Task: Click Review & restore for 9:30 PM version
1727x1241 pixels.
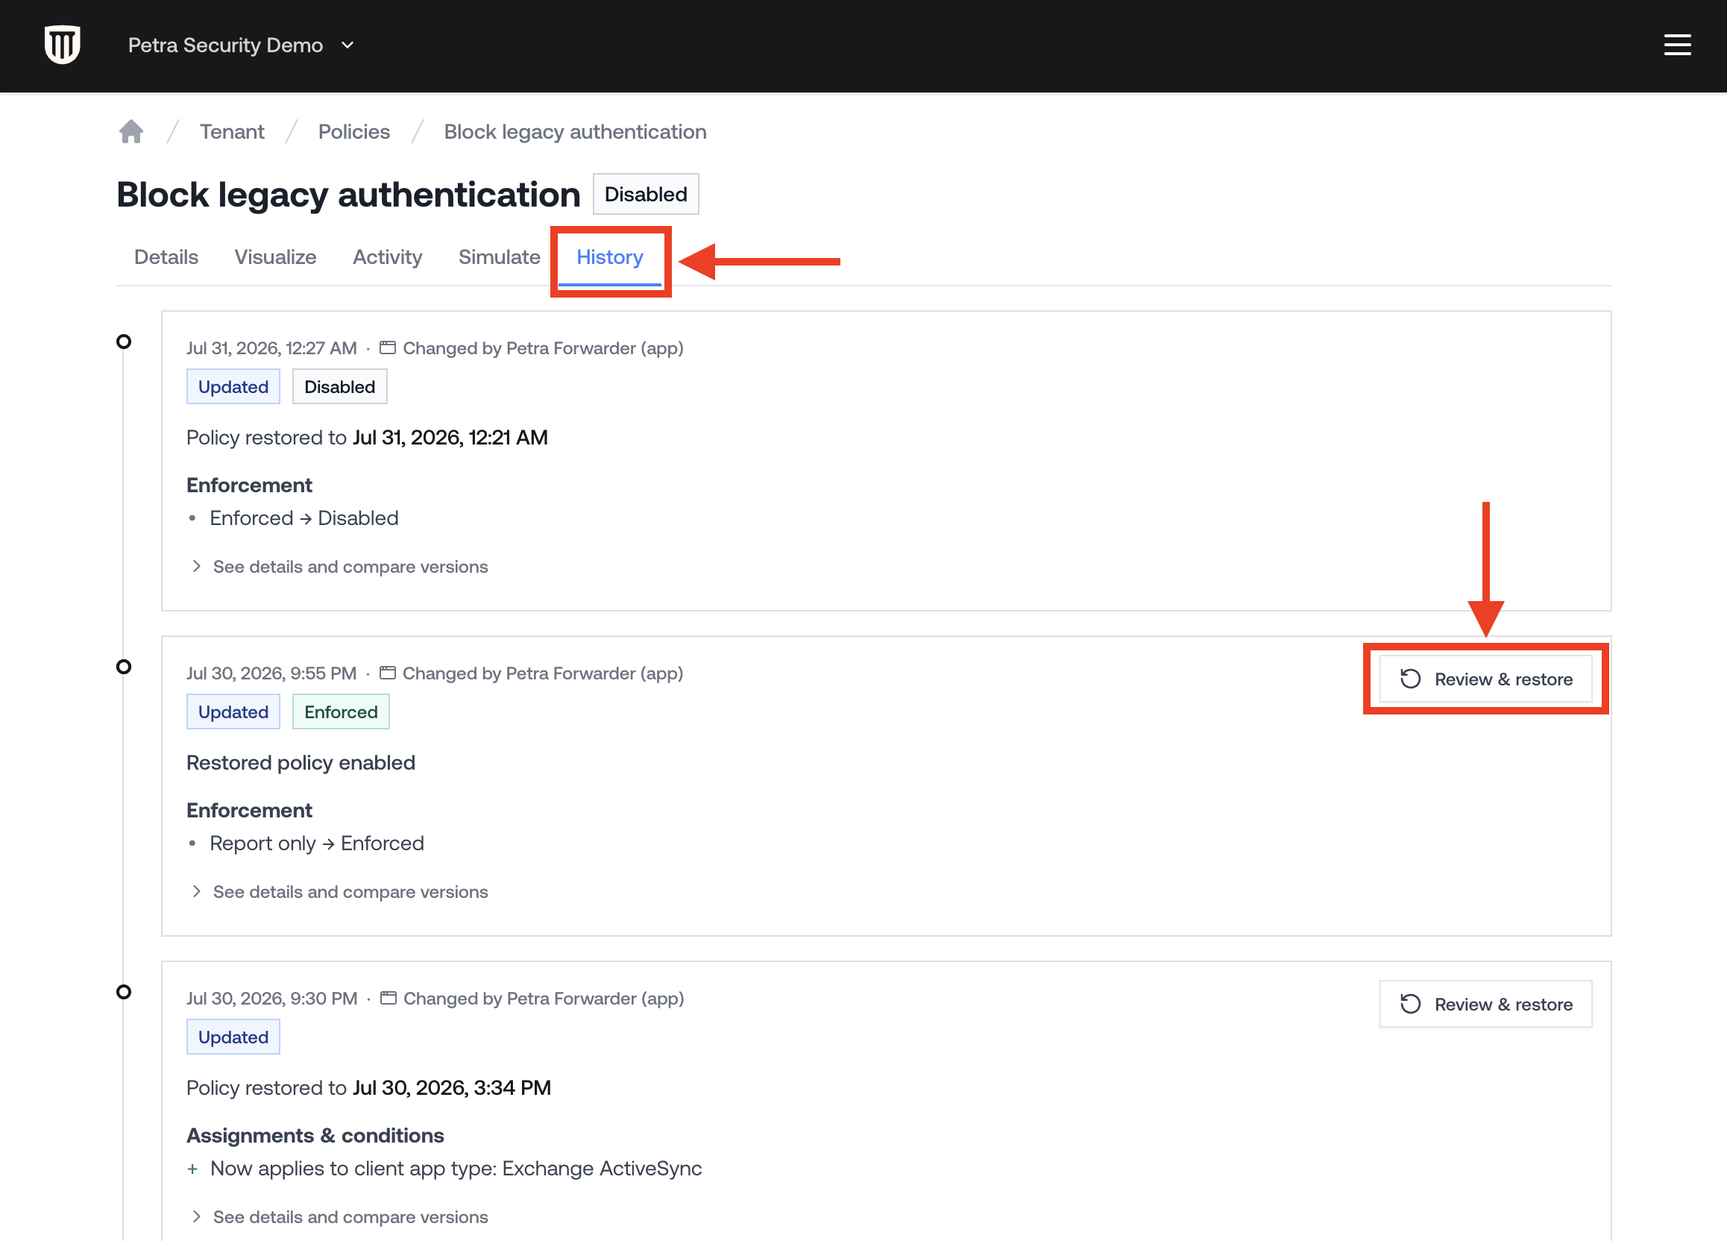Action: coord(1485,1003)
